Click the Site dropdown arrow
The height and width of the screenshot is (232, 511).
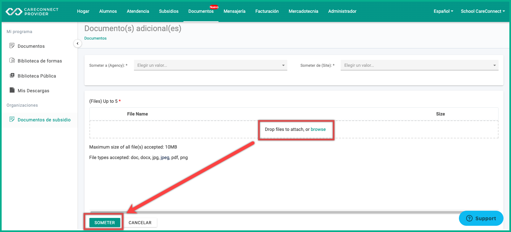coord(495,65)
